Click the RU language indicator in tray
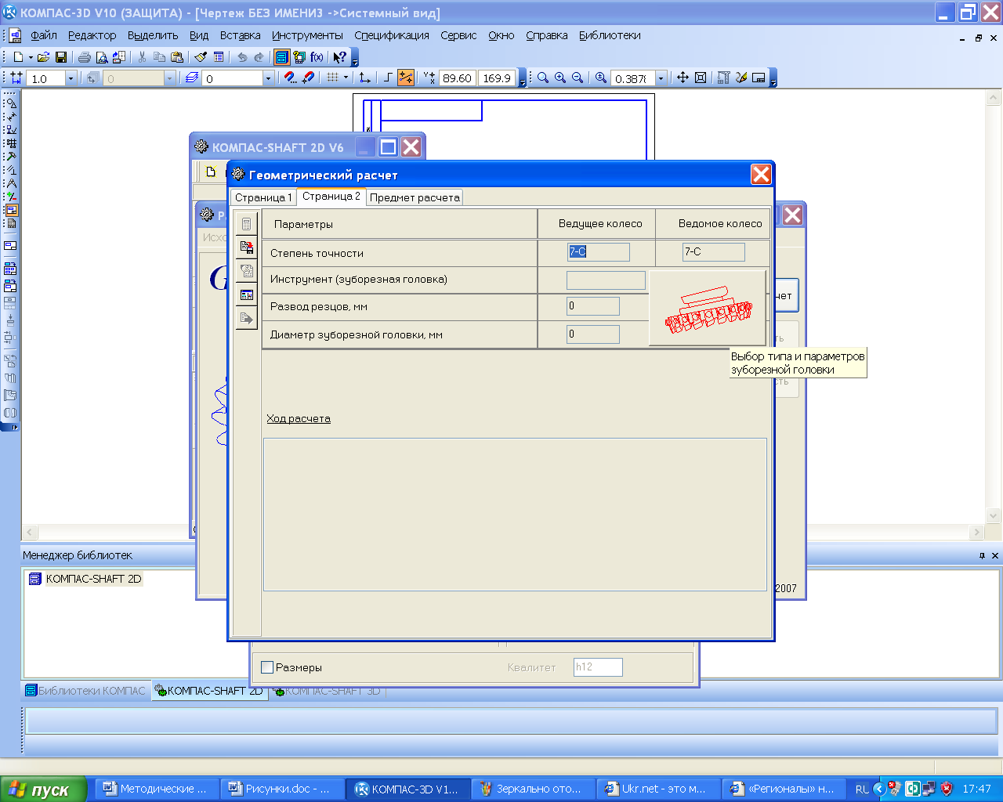Screen dimensions: 1003x802 click(x=862, y=789)
